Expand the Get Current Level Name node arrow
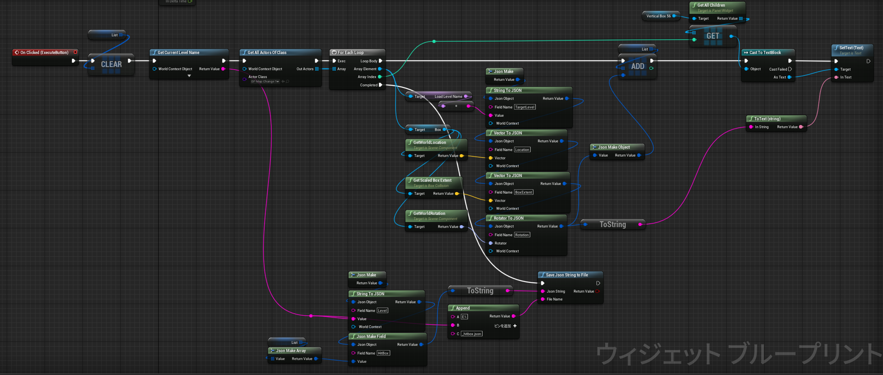 [x=189, y=76]
